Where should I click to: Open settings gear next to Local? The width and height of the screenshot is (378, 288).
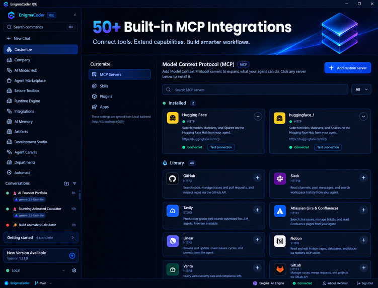coord(74,270)
